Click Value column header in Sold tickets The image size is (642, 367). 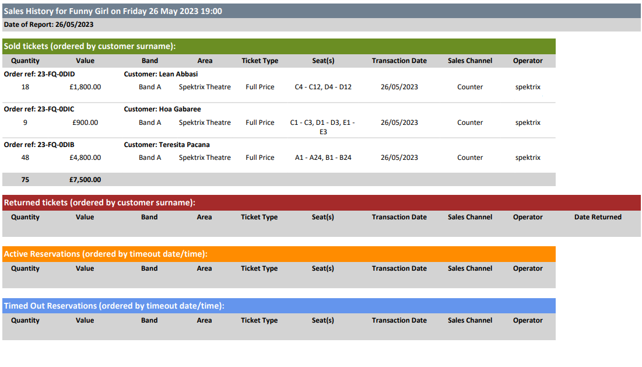tap(85, 61)
